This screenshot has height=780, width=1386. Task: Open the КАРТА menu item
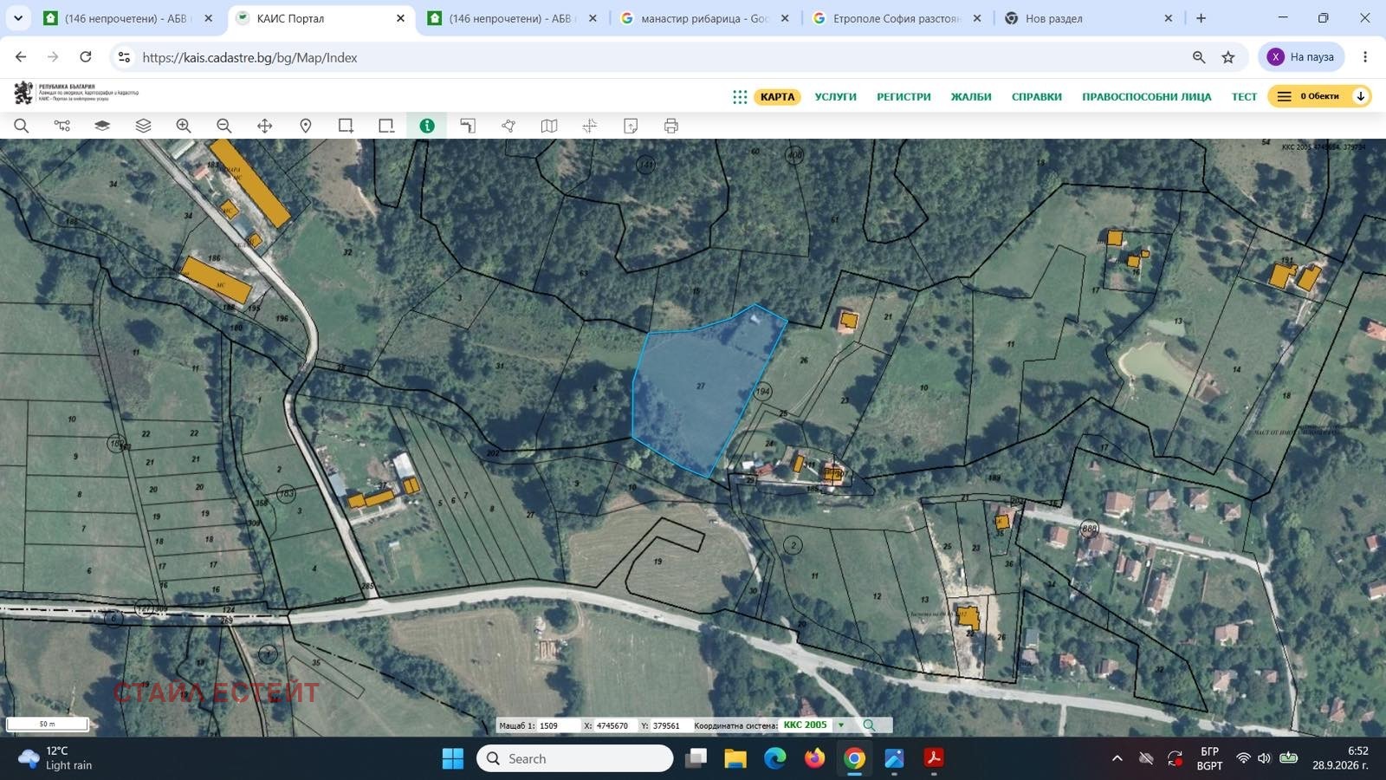pos(777,96)
